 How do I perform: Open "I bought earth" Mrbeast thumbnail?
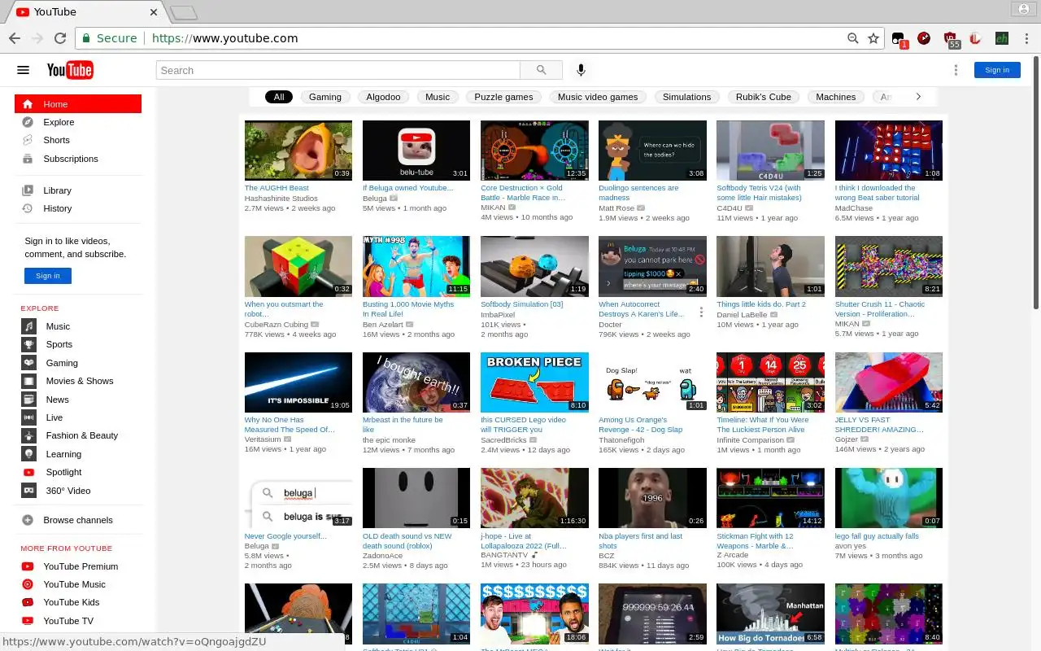pyautogui.click(x=416, y=382)
